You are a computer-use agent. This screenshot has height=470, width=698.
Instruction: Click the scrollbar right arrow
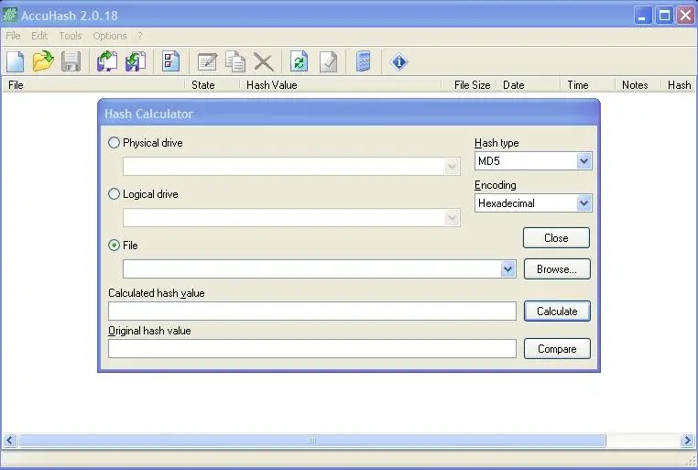(687, 440)
